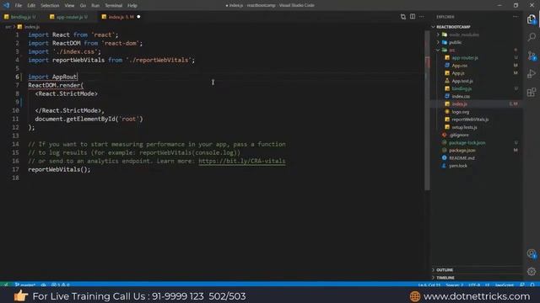
Task: Click the Ln, Col cursor position in status bar
Action: (429, 284)
